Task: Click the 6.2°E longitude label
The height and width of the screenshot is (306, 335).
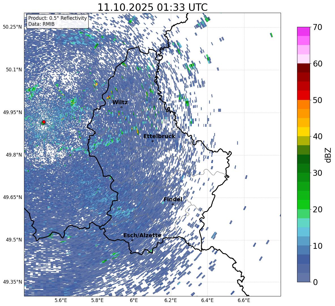Action: click(171, 300)
